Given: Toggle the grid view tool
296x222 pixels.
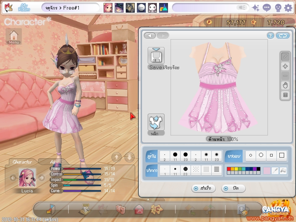Looking at the screenshot, I should pyautogui.click(x=285, y=95).
